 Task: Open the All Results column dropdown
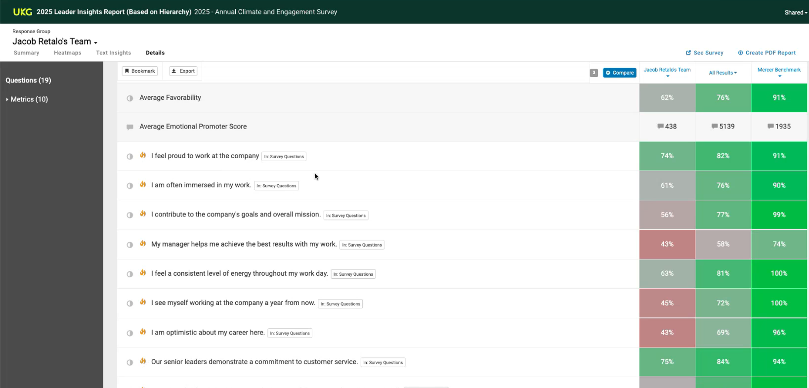[723, 73]
